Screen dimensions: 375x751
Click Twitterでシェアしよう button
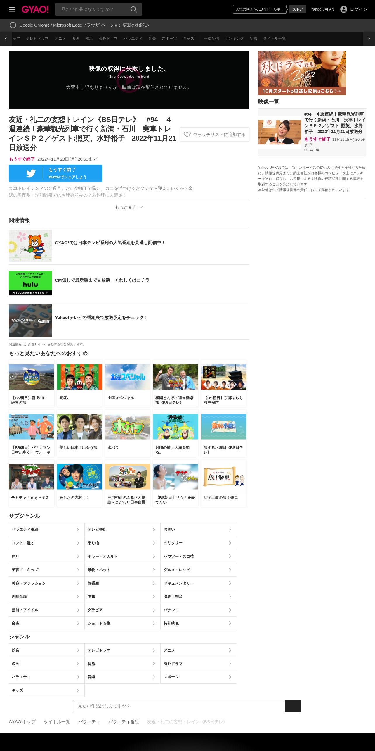(x=55, y=173)
